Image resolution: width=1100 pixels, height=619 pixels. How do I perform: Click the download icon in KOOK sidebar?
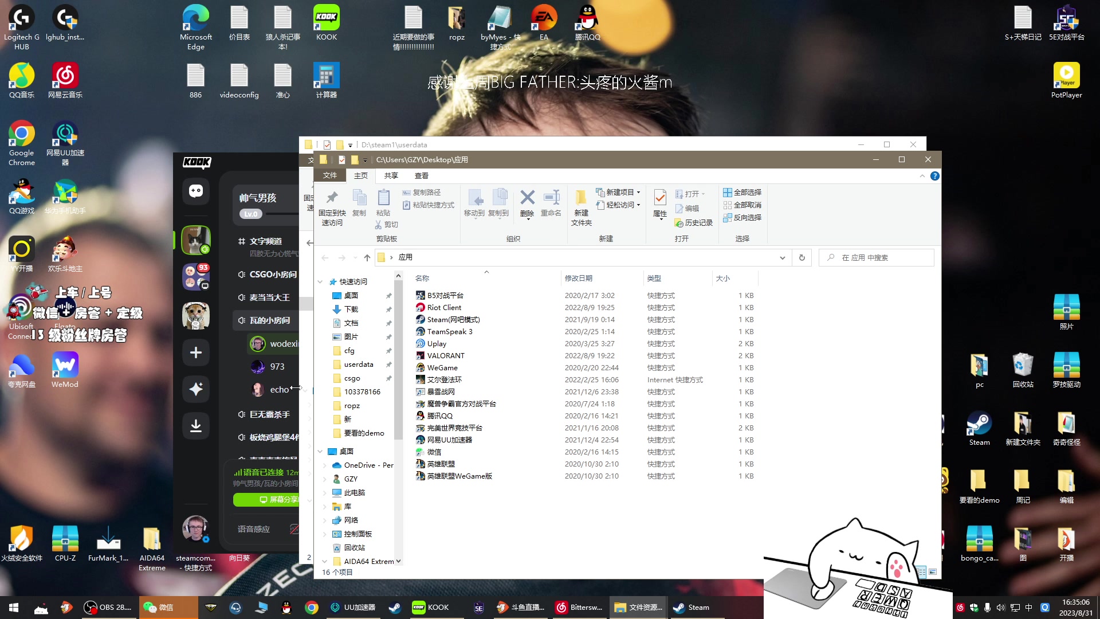(x=196, y=425)
